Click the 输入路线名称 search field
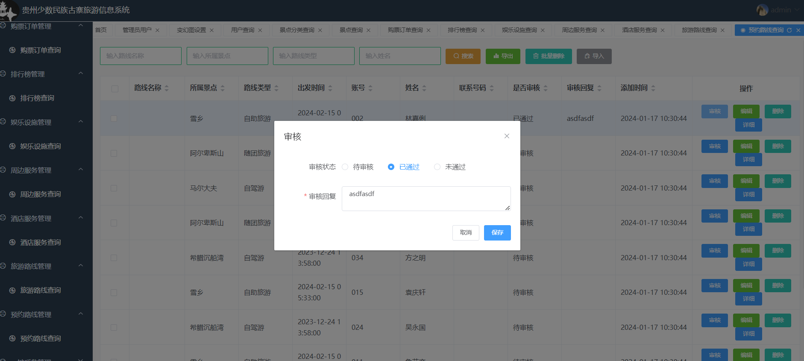Screen dimensions: 804x361 click(141, 56)
